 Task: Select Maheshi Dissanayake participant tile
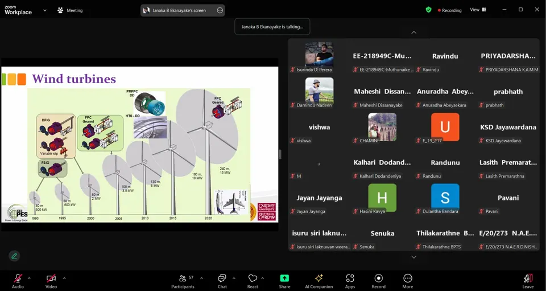point(382,92)
